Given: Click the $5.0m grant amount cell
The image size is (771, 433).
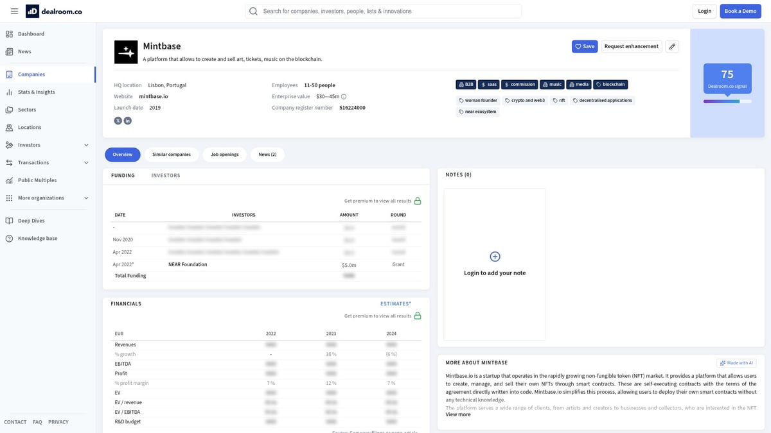Looking at the screenshot, I should 349,264.
